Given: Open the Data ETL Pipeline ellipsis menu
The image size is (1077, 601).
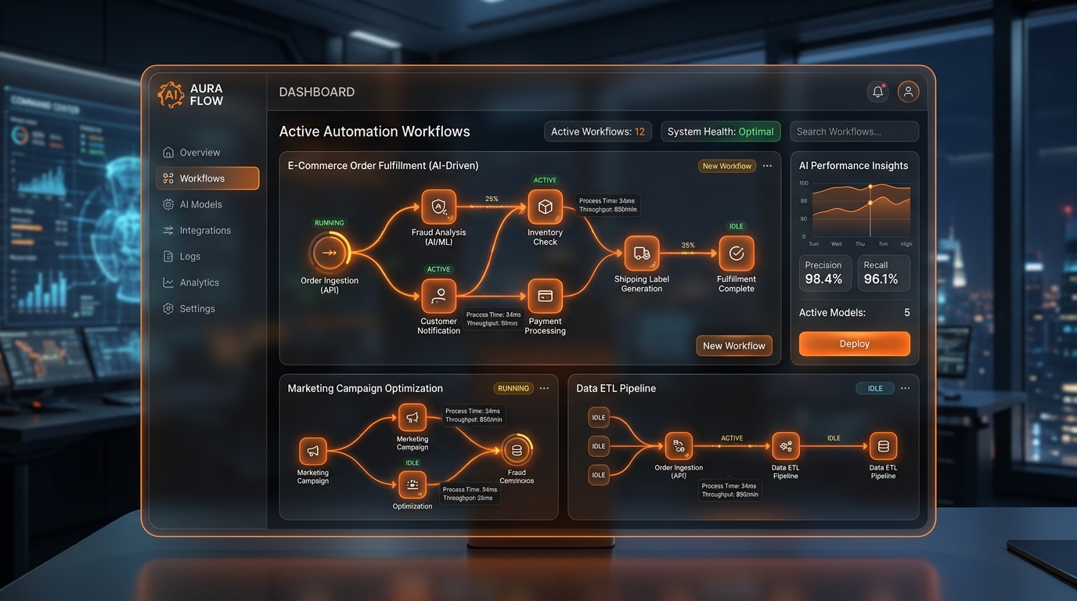Looking at the screenshot, I should coord(905,388).
